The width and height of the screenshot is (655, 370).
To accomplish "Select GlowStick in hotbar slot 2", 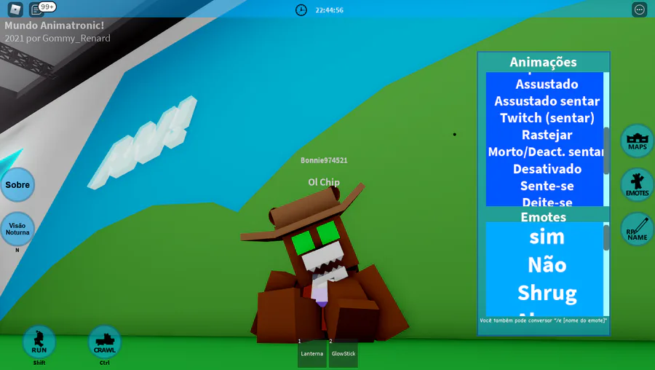I will point(344,353).
